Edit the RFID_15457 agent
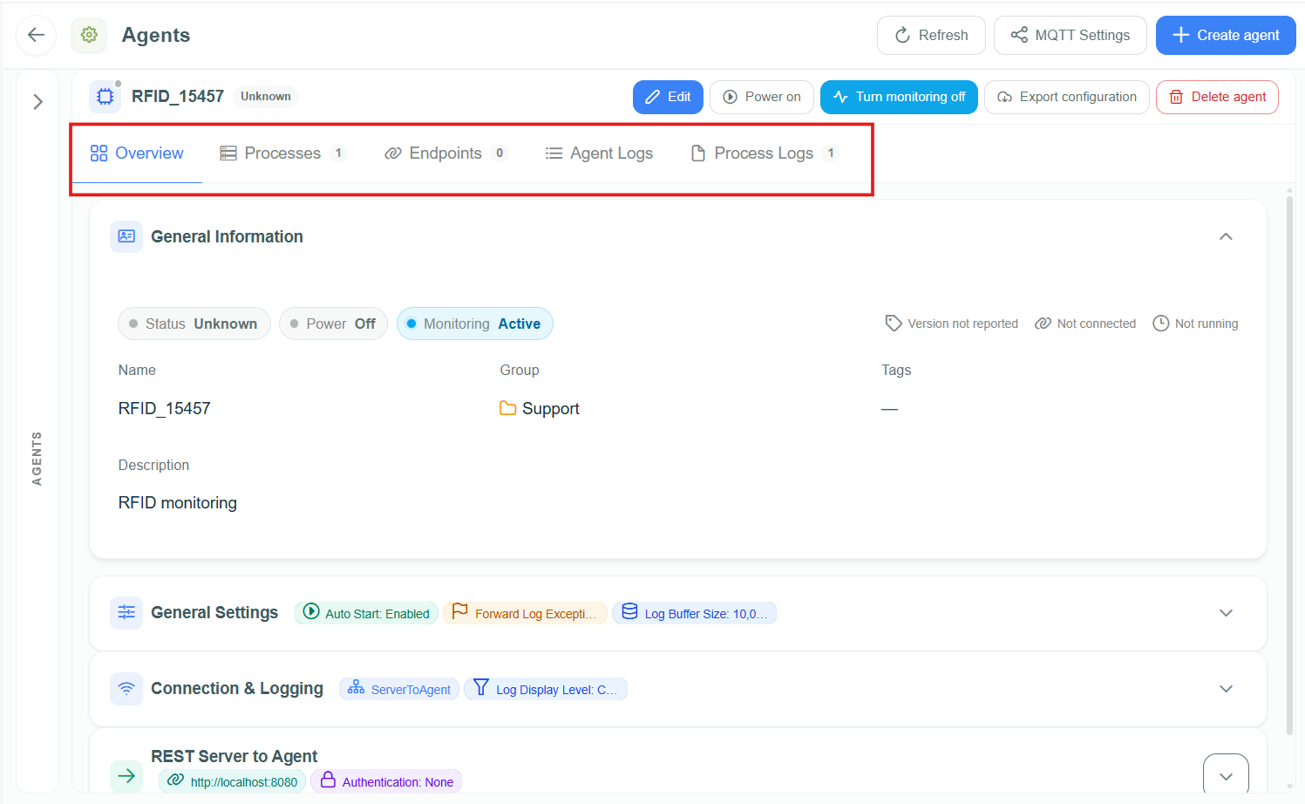The width and height of the screenshot is (1305, 804). [668, 97]
